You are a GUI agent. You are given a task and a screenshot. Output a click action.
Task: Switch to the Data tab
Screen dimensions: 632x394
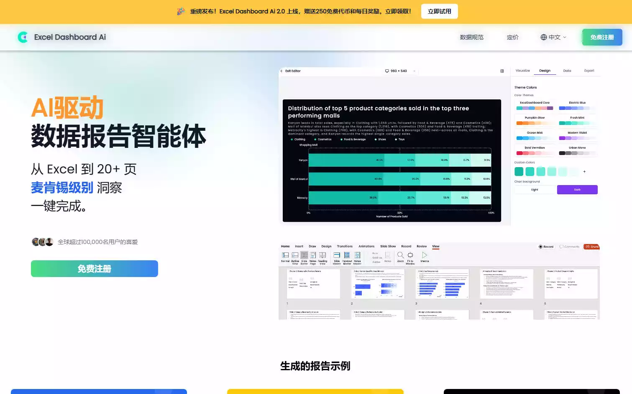[567, 71]
